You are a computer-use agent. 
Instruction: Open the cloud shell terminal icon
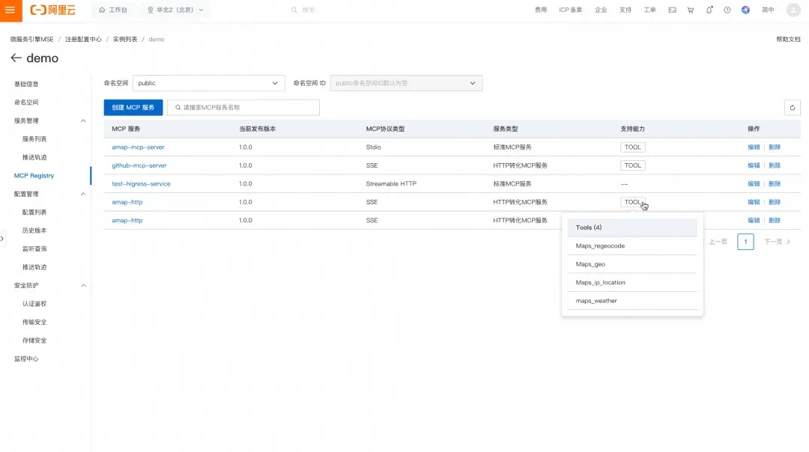coord(672,10)
